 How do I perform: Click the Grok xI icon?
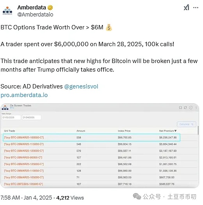coord(187,7)
